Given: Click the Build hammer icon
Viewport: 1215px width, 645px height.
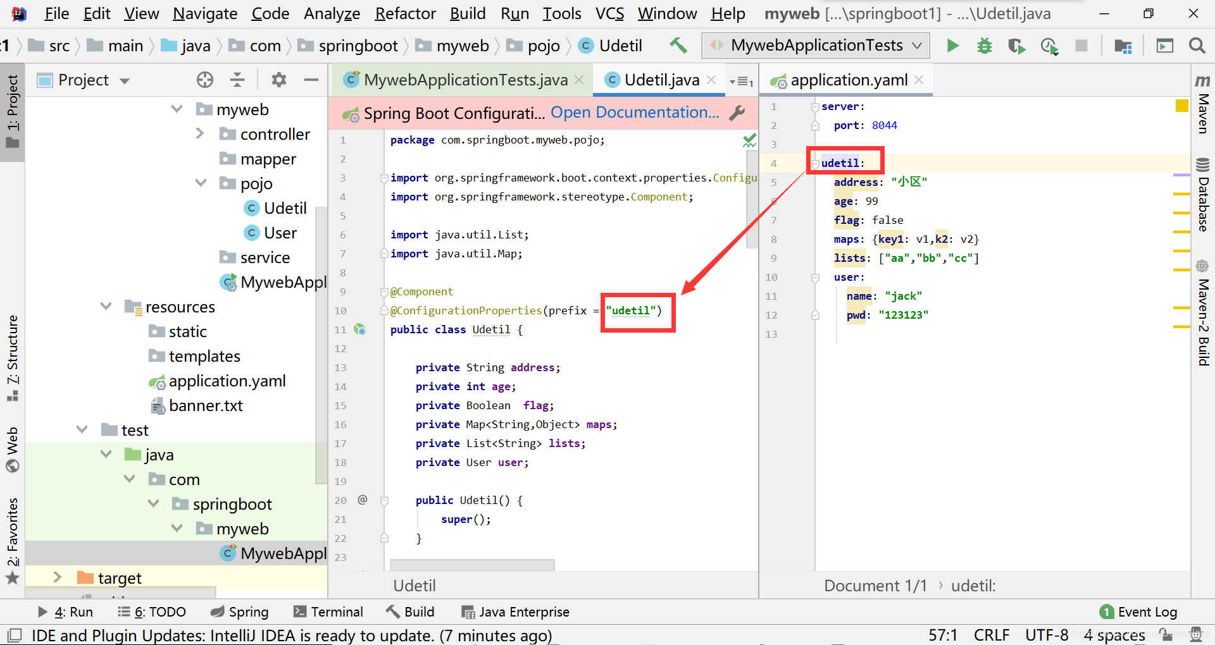Looking at the screenshot, I should point(678,46).
